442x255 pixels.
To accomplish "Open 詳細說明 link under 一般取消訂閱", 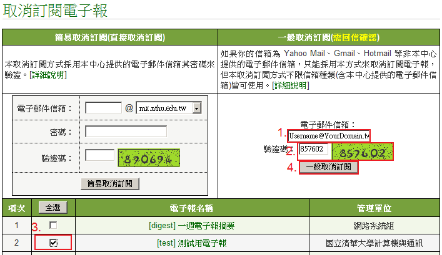I will (289, 85).
